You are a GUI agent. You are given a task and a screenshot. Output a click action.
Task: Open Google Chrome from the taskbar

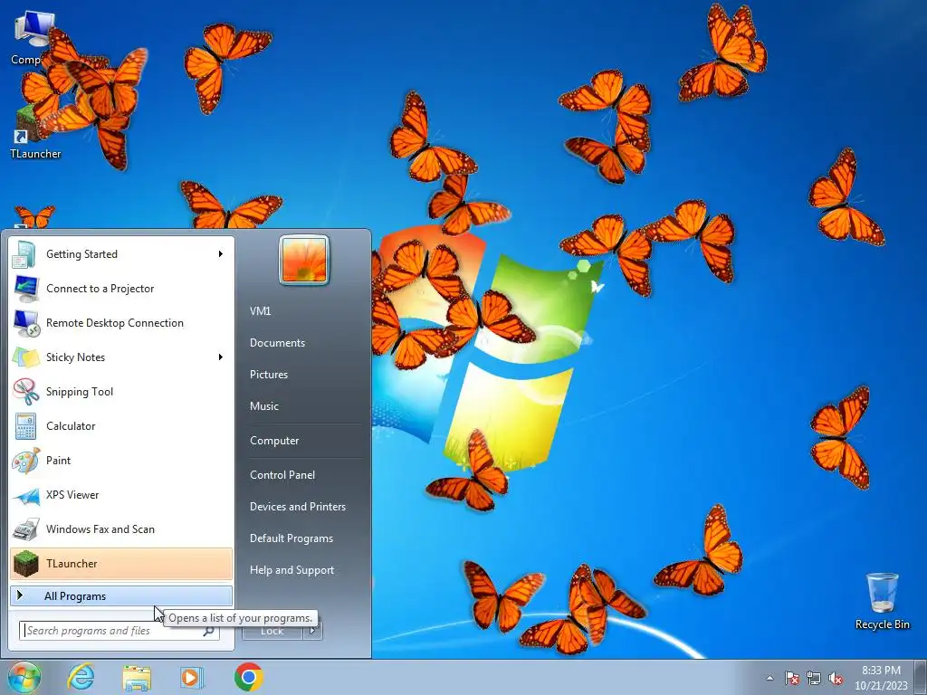coord(248,677)
